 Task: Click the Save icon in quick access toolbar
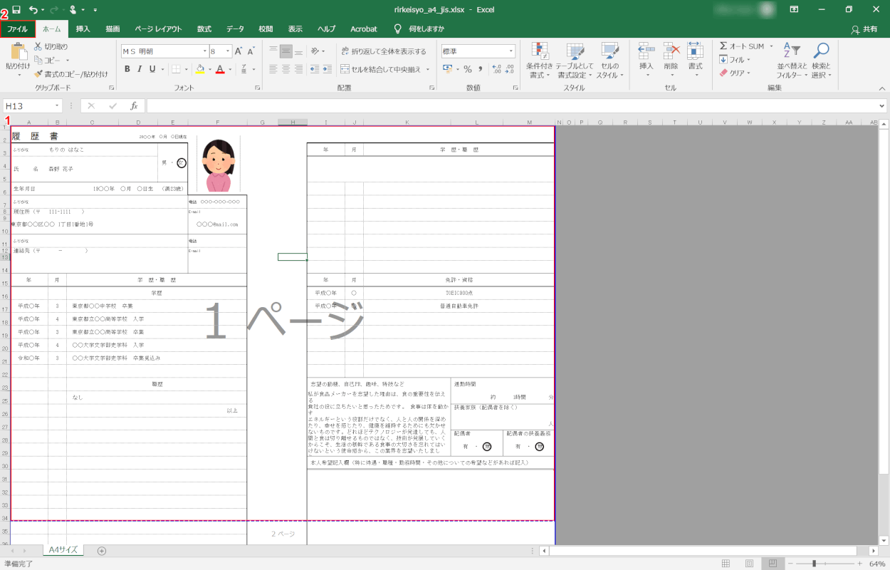pyautogui.click(x=16, y=10)
